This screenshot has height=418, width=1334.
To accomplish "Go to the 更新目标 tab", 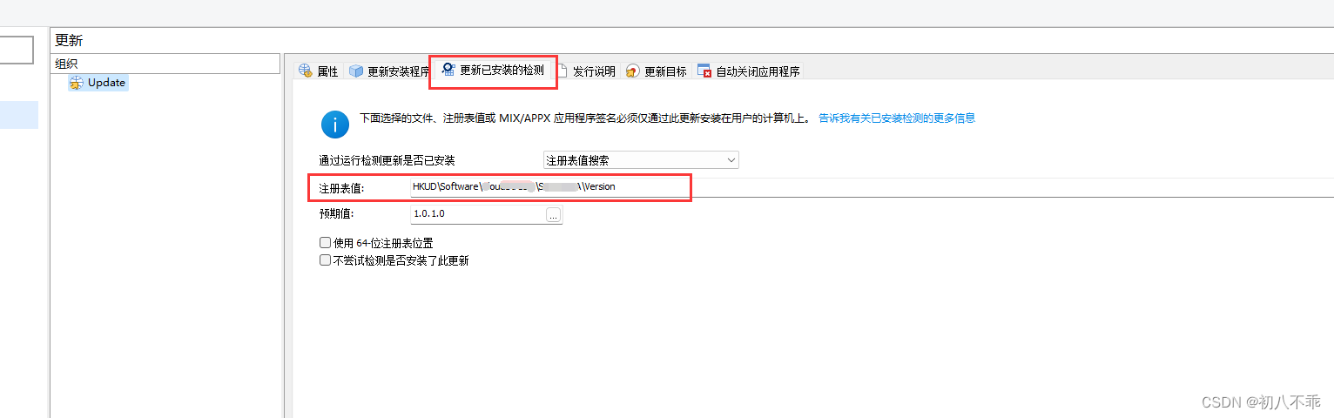I will click(656, 71).
